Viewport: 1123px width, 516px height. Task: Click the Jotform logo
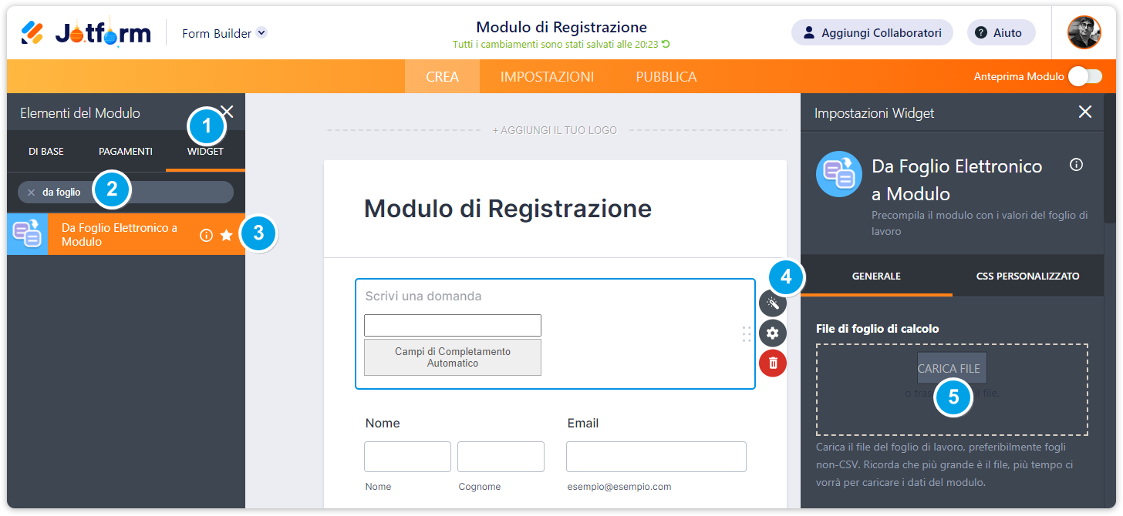point(85,33)
